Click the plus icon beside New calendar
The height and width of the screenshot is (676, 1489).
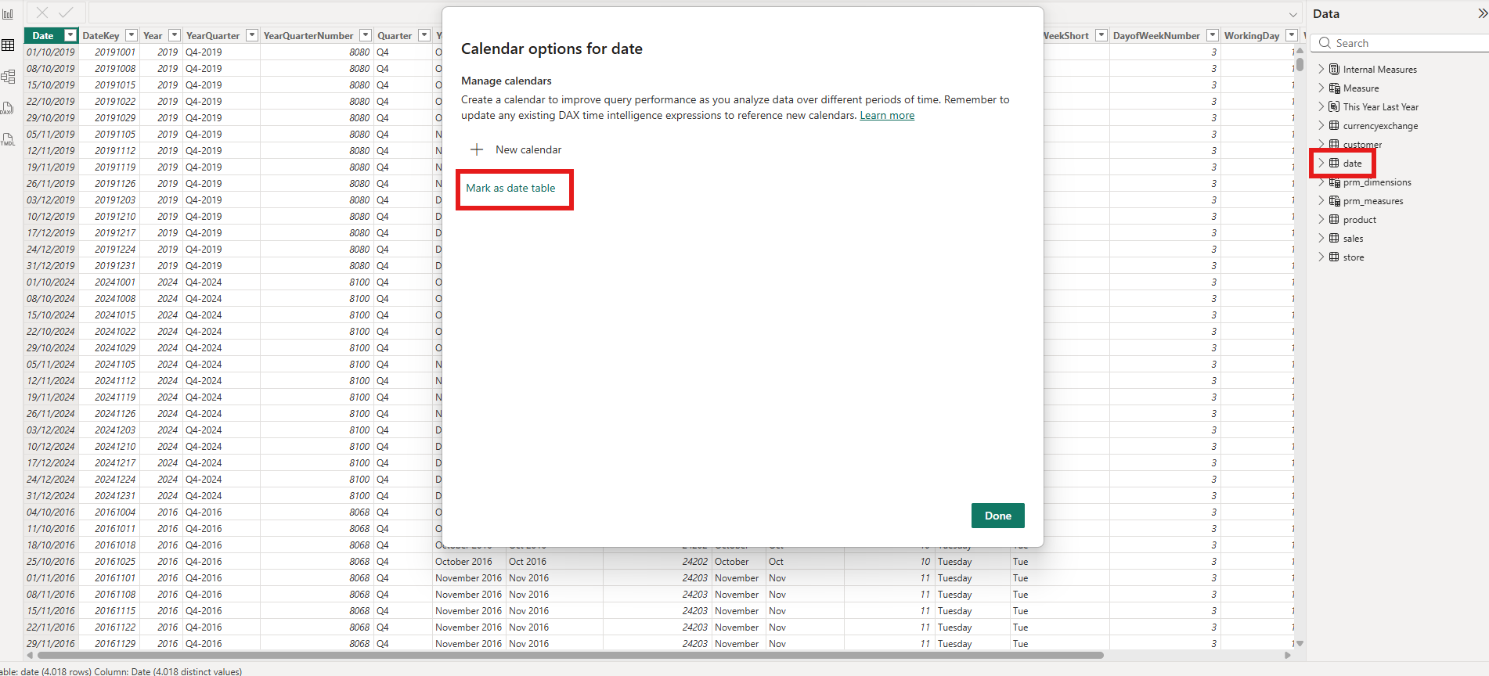477,149
